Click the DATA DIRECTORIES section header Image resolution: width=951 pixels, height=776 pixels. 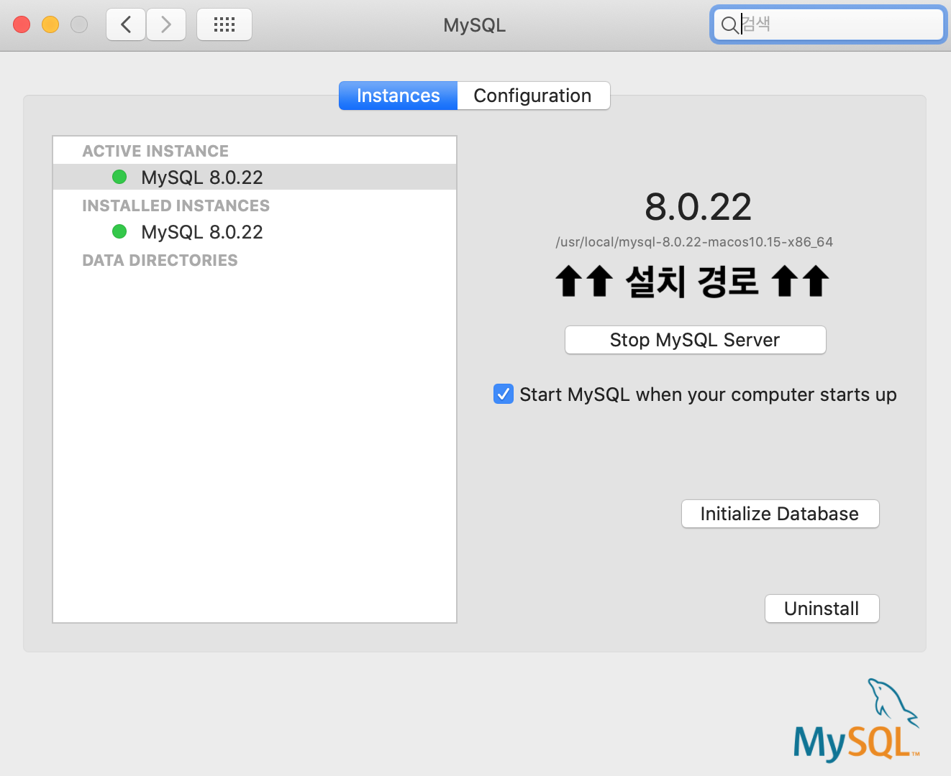tap(160, 260)
